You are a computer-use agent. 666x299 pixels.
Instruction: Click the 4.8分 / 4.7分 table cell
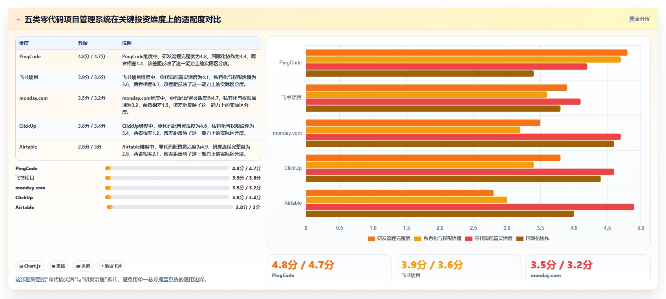pyautogui.click(x=91, y=57)
